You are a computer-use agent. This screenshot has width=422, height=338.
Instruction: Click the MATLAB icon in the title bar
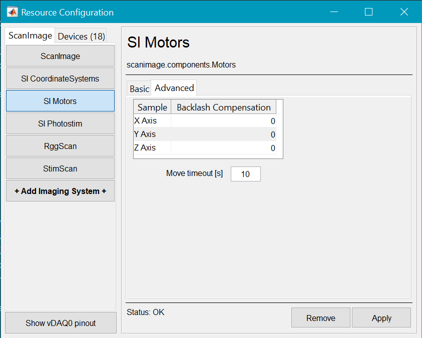(x=12, y=11)
